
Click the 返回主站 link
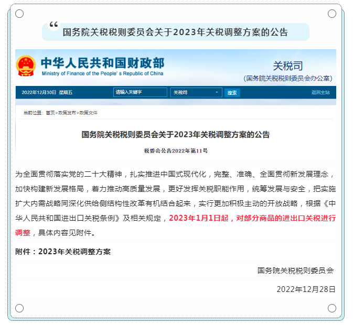[320, 92]
